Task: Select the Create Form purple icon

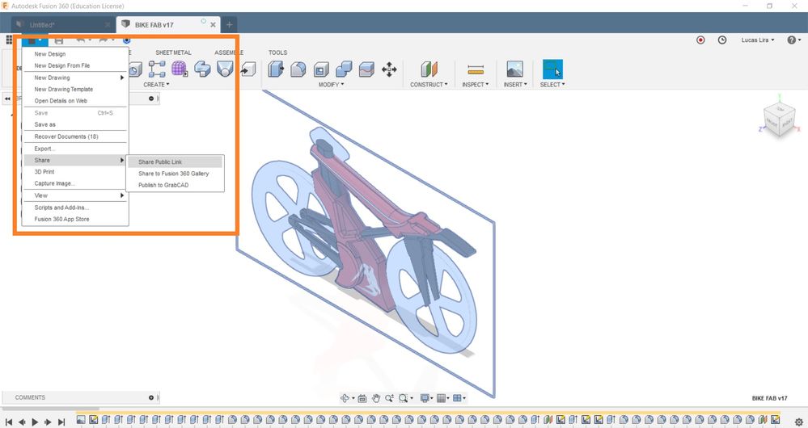Action: (180, 69)
